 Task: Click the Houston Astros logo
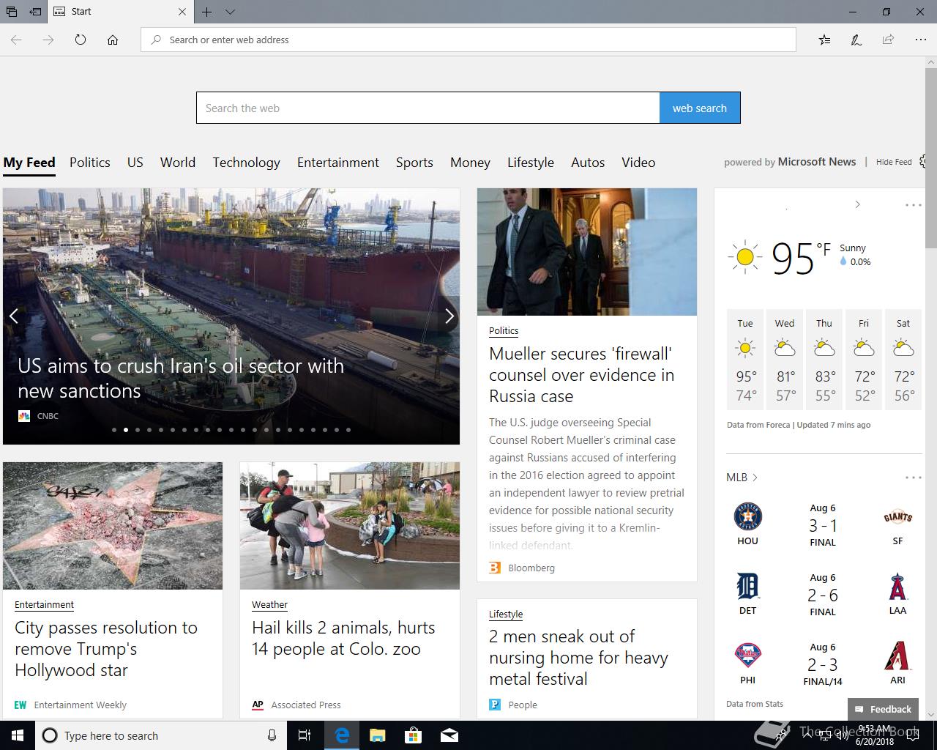[747, 516]
